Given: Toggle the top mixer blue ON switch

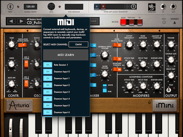Looking at the screenshot, I should [93, 45].
